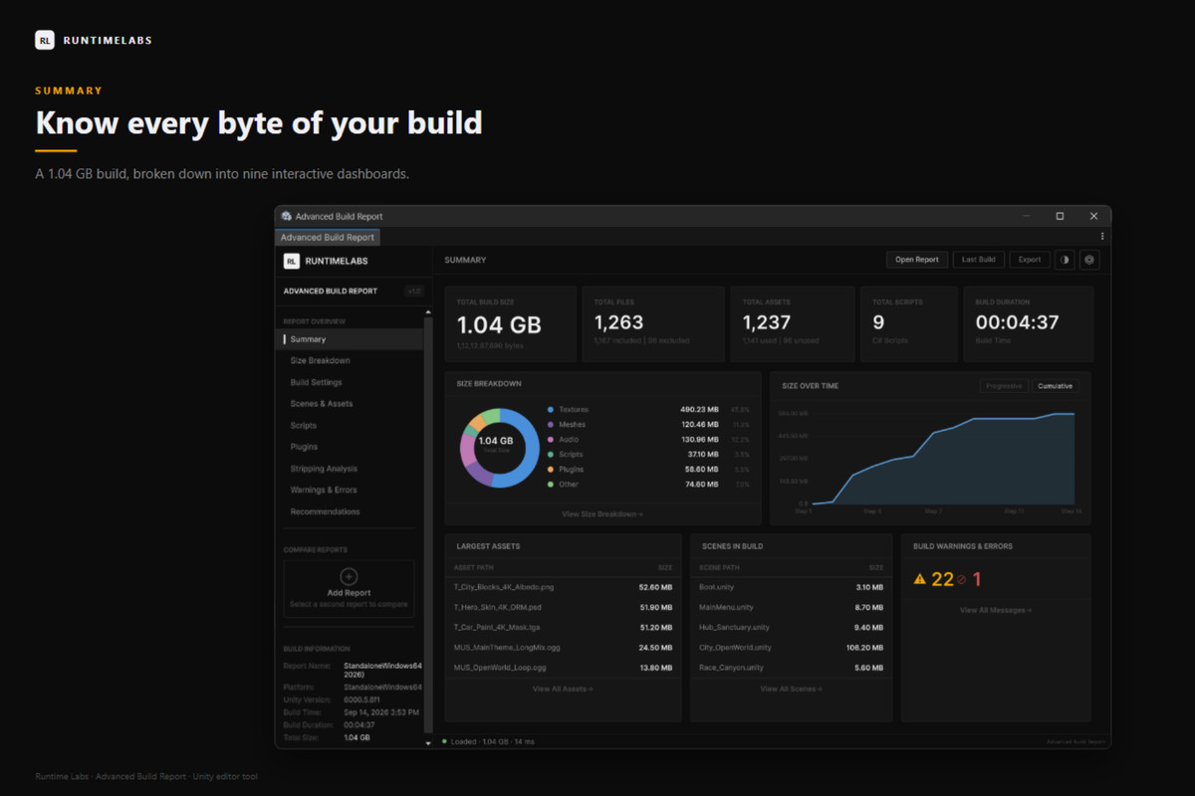The height and width of the screenshot is (796, 1195).
Task: Follow the View All Scenes link
Action: pos(790,689)
